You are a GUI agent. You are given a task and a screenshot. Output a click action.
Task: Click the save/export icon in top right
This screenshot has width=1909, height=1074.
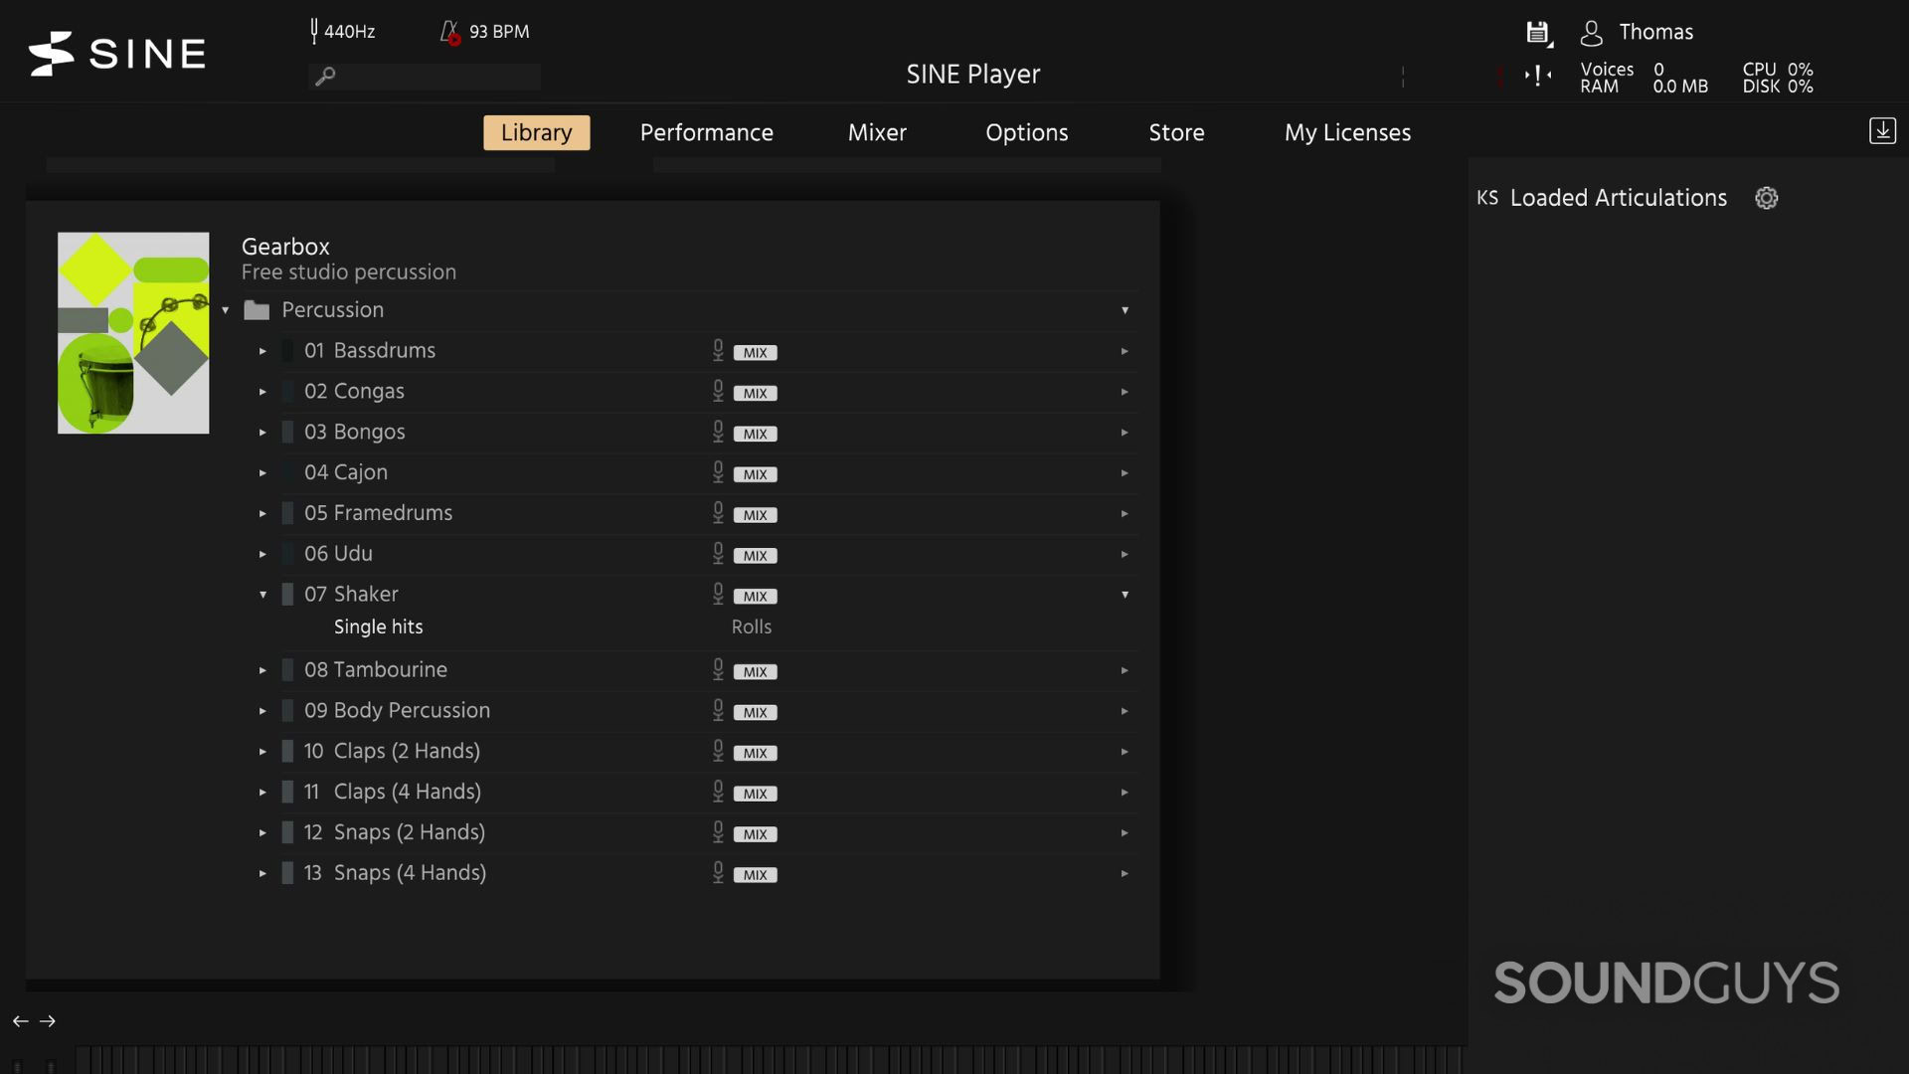pos(1536,32)
